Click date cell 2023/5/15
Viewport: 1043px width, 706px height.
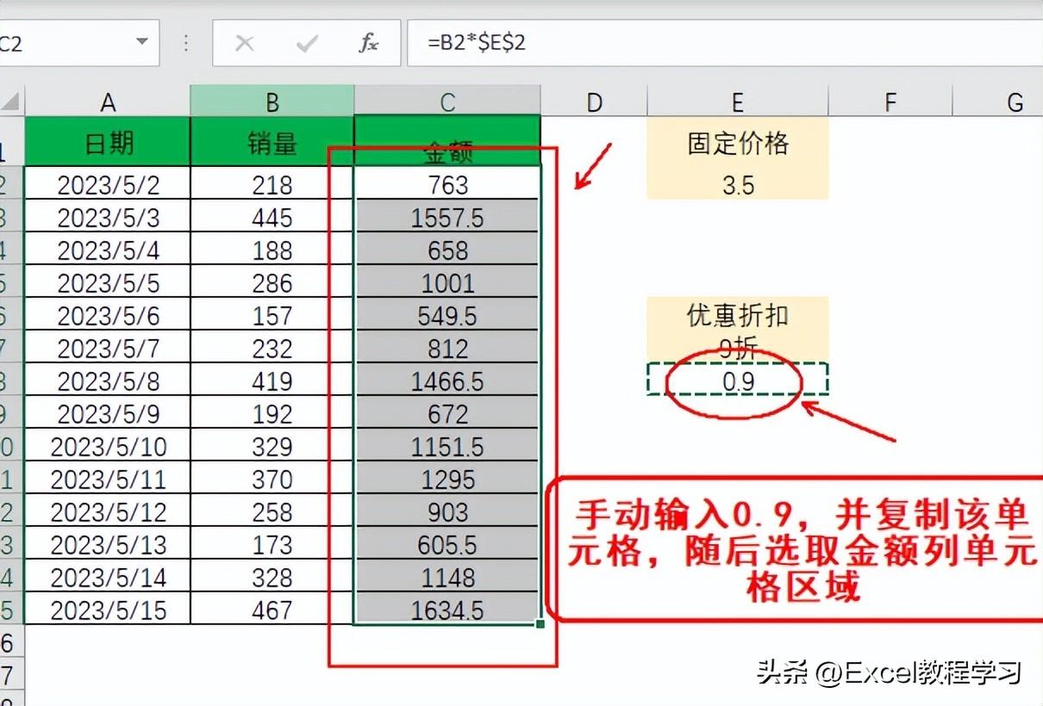tap(108, 609)
